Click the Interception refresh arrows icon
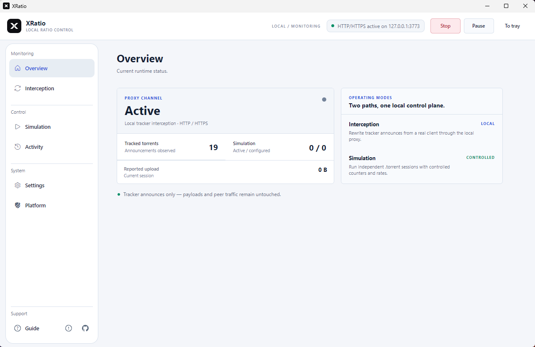Screen dimensions: 535x347 [18, 88]
